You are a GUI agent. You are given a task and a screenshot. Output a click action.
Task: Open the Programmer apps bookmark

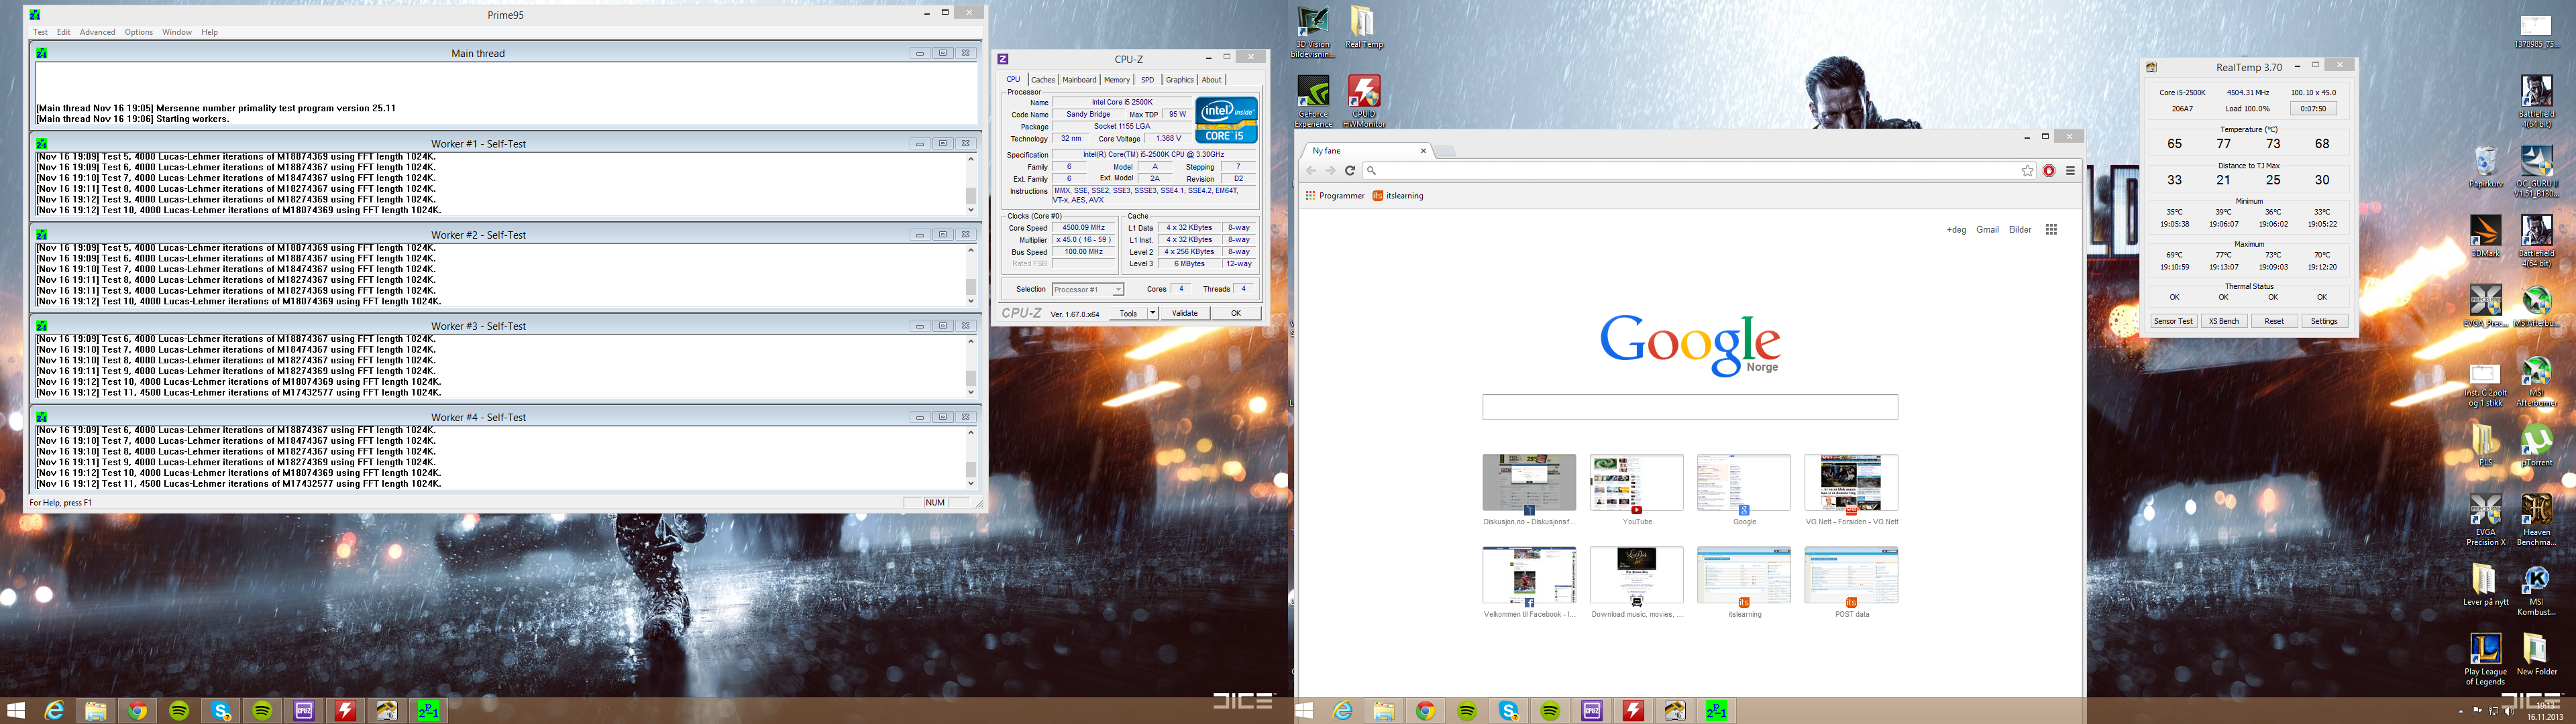(1335, 196)
